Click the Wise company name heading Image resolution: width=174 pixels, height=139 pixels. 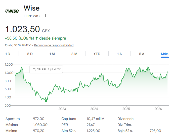click(x=31, y=8)
